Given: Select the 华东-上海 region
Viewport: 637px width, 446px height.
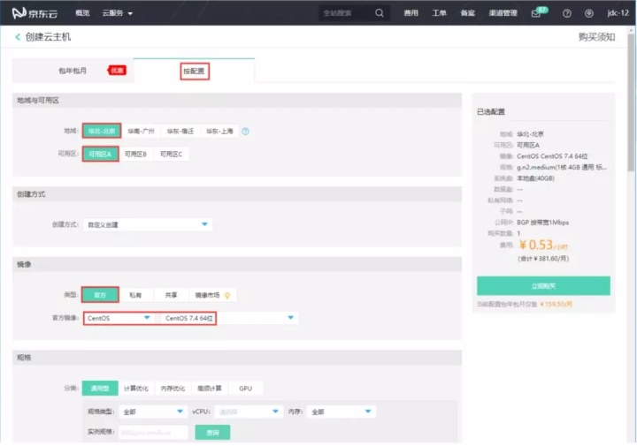Looking at the screenshot, I should point(219,131).
